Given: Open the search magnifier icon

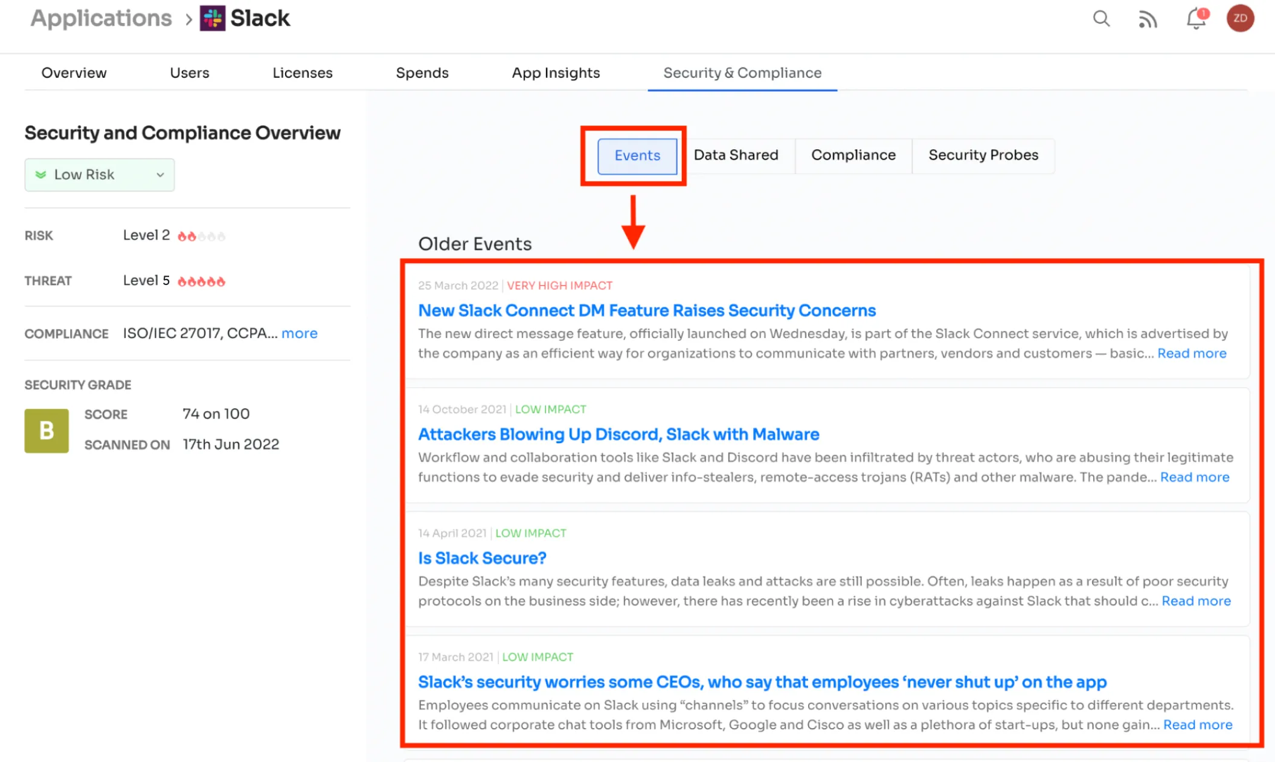Looking at the screenshot, I should [x=1101, y=19].
